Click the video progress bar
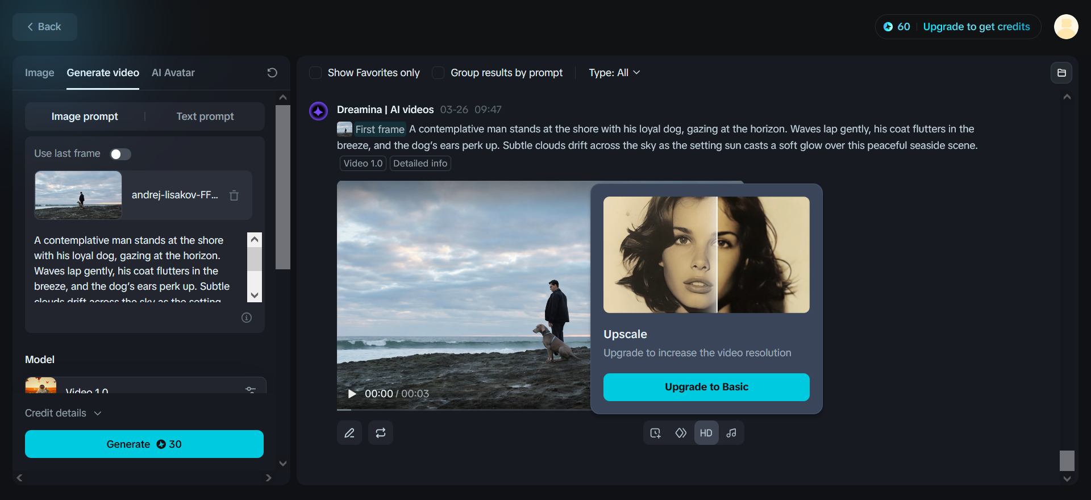Viewport: 1091px width, 500px height. point(464,409)
